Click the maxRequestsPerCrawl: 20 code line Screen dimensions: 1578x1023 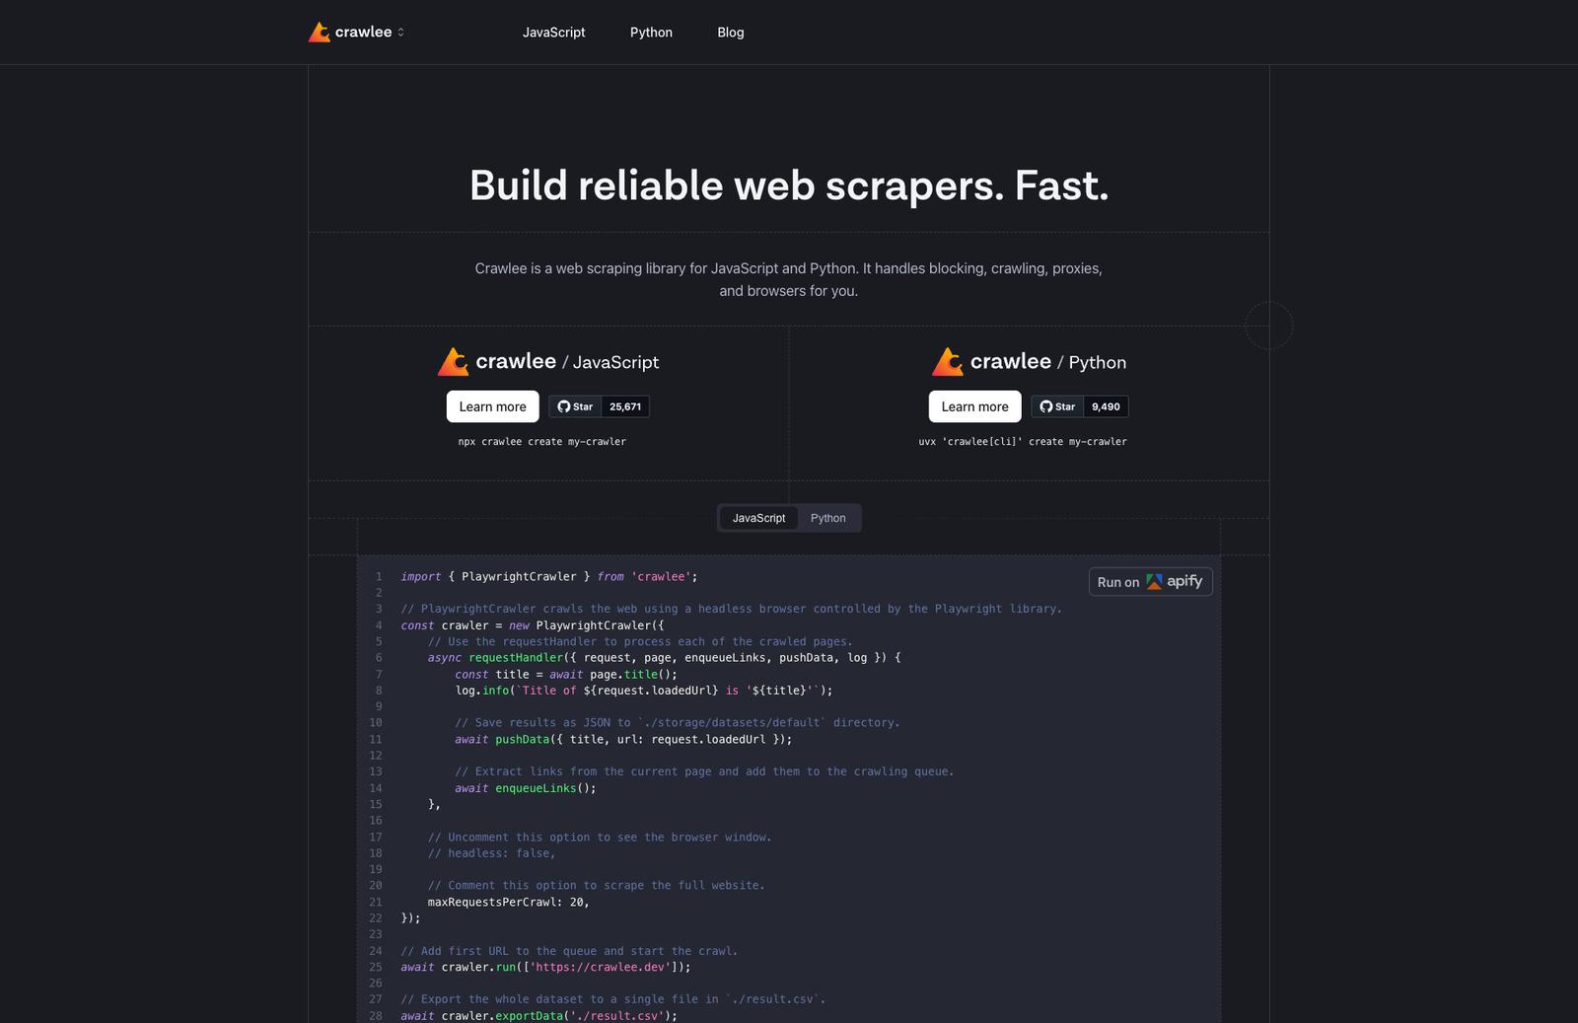[x=509, y=902]
